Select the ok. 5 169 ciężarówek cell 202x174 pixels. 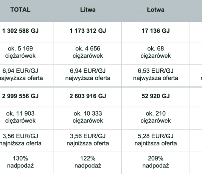point(20,52)
